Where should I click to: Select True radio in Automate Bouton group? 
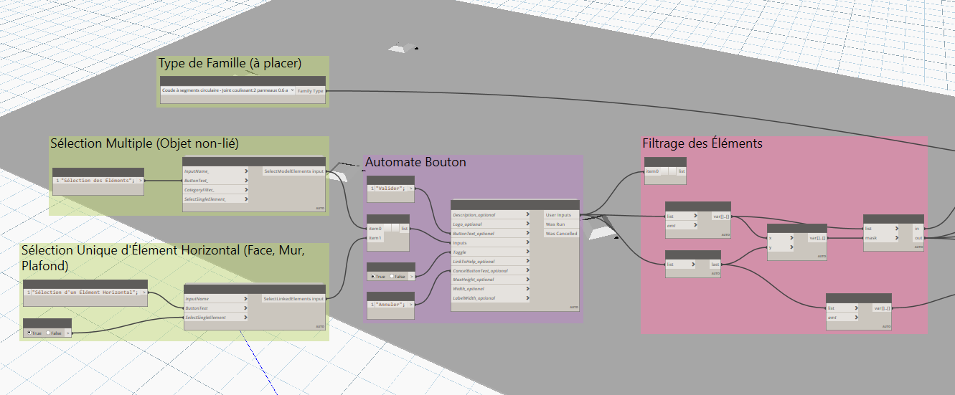374,276
